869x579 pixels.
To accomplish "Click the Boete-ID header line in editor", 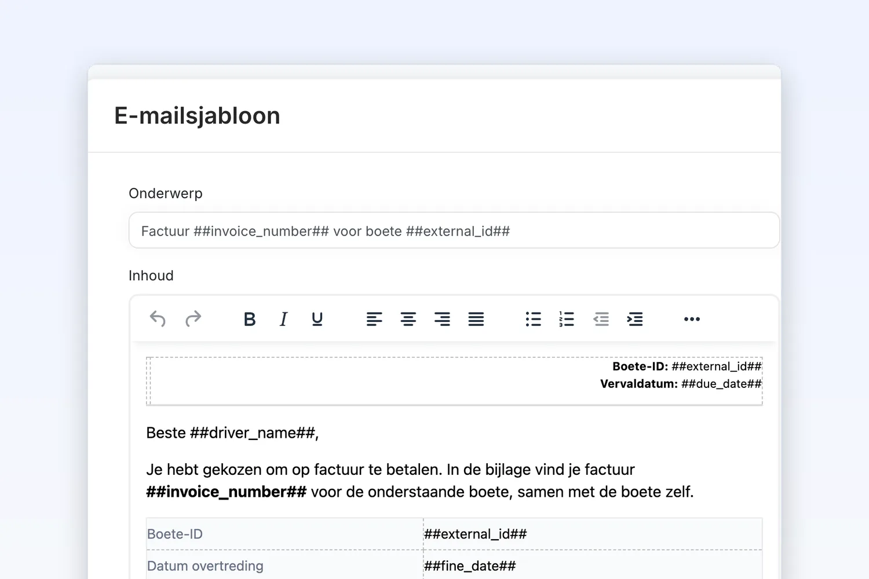I will click(687, 367).
